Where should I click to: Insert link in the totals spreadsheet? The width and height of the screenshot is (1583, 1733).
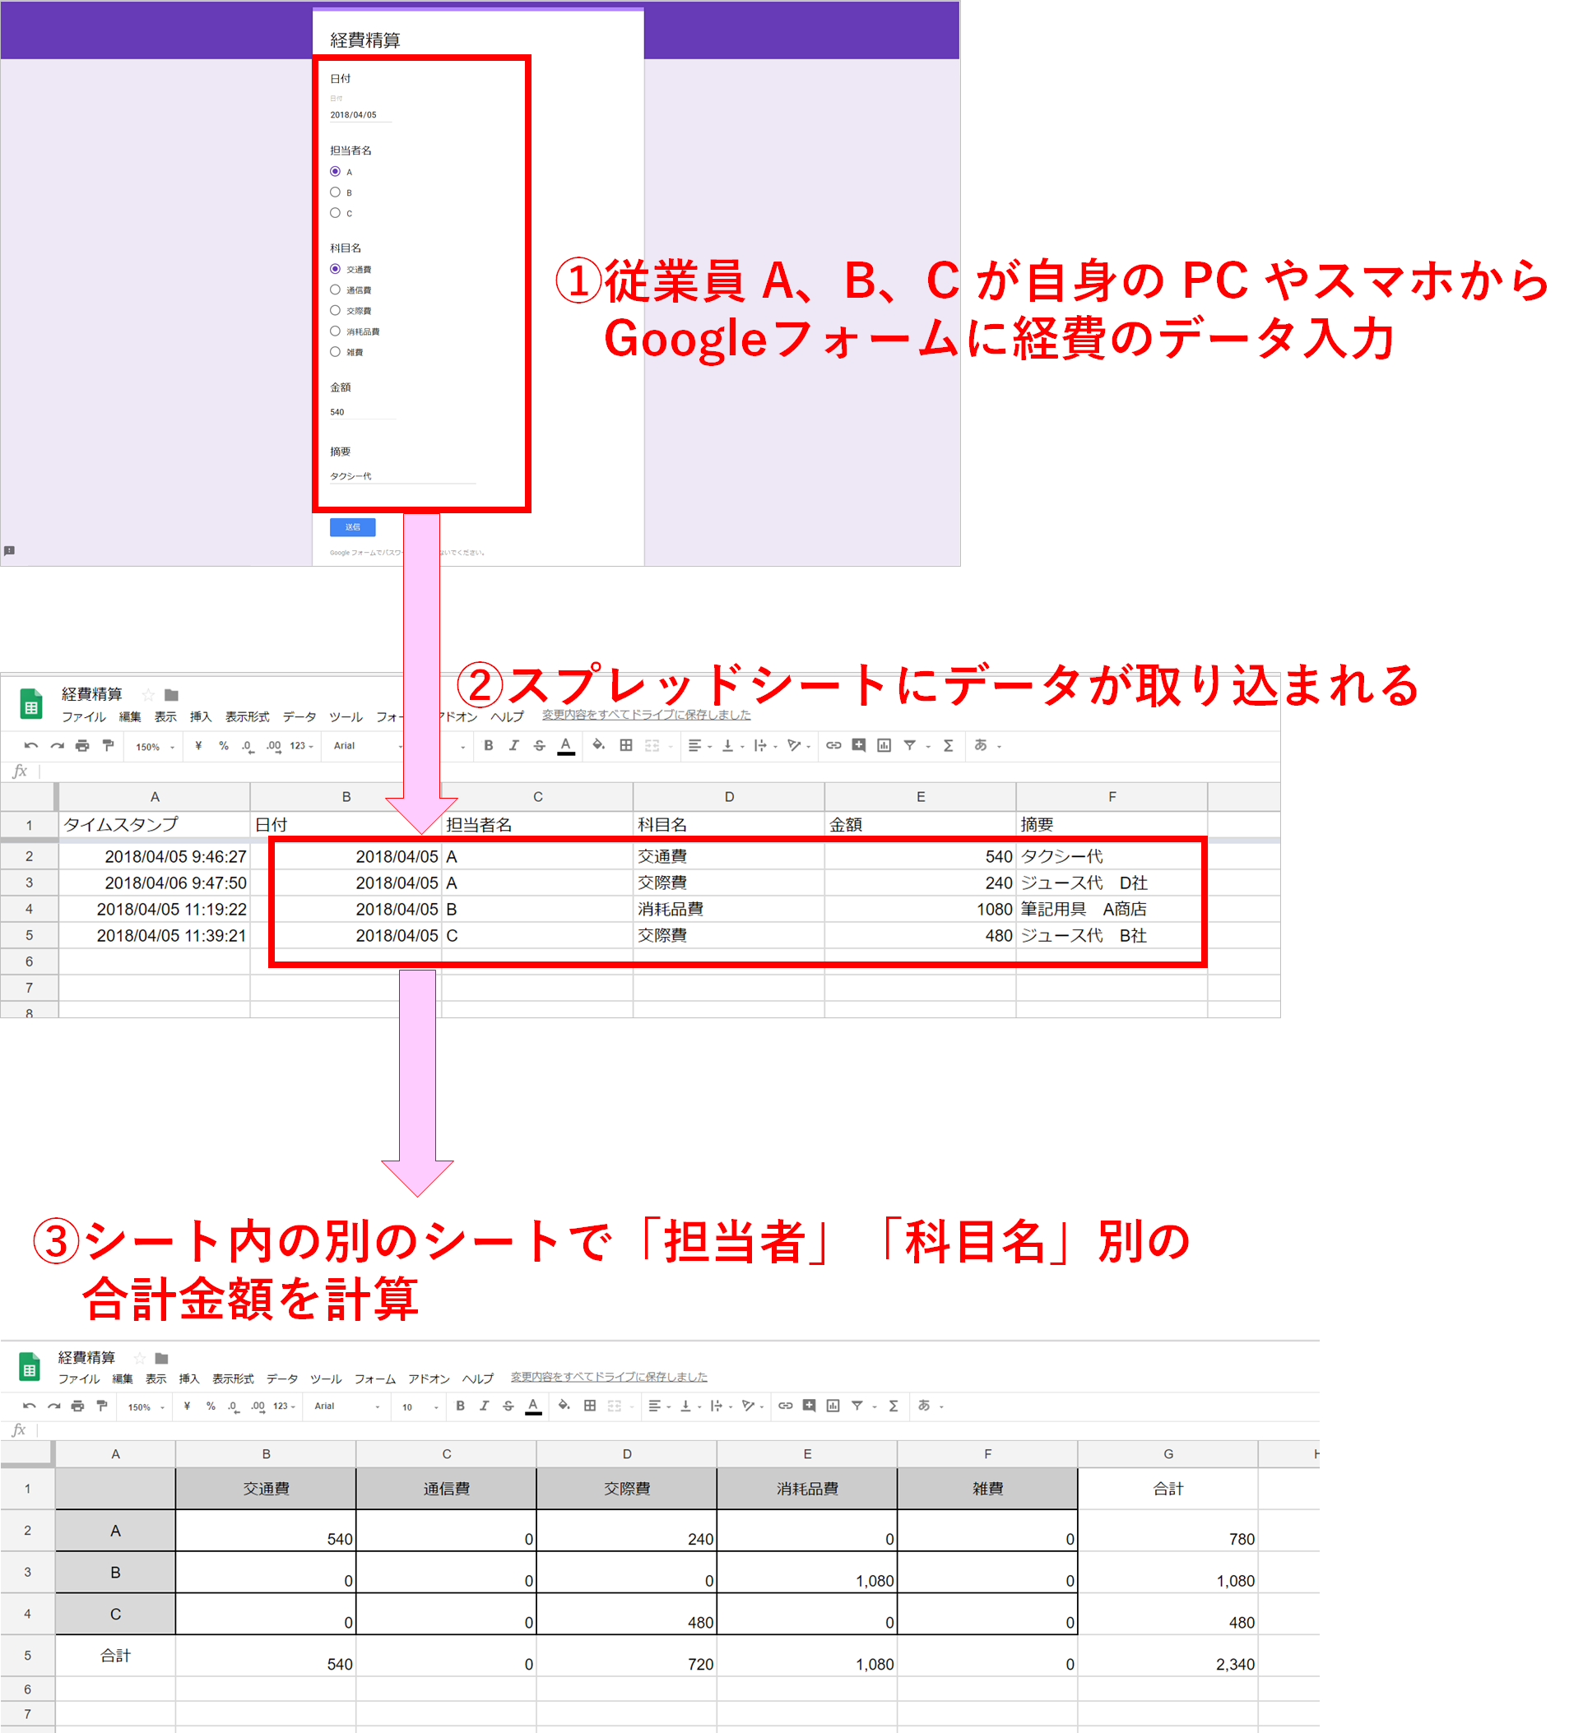tap(785, 1406)
